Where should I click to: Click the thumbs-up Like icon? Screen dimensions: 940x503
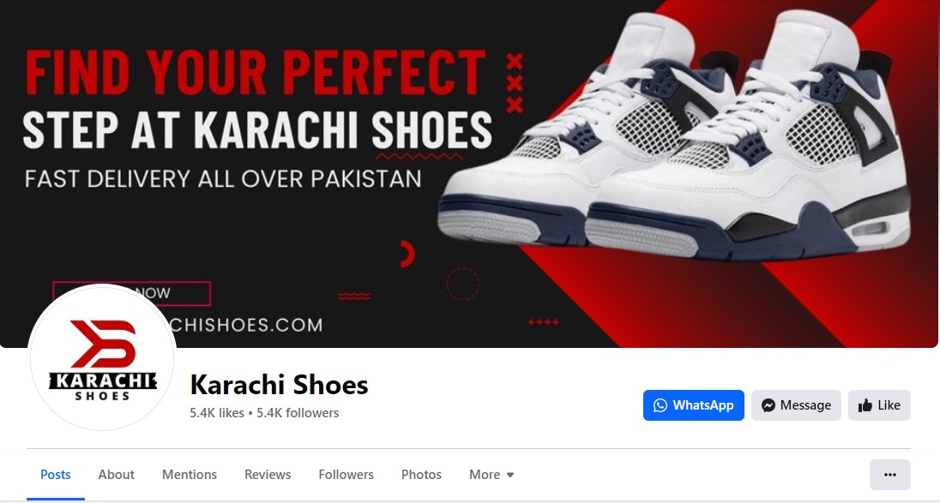pyautogui.click(x=865, y=405)
